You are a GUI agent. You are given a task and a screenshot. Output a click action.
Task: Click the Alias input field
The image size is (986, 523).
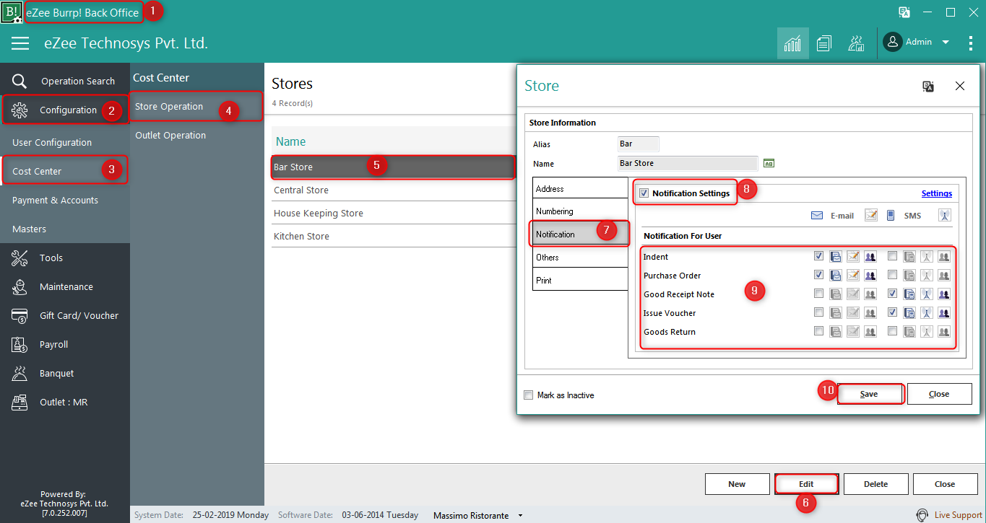click(639, 144)
